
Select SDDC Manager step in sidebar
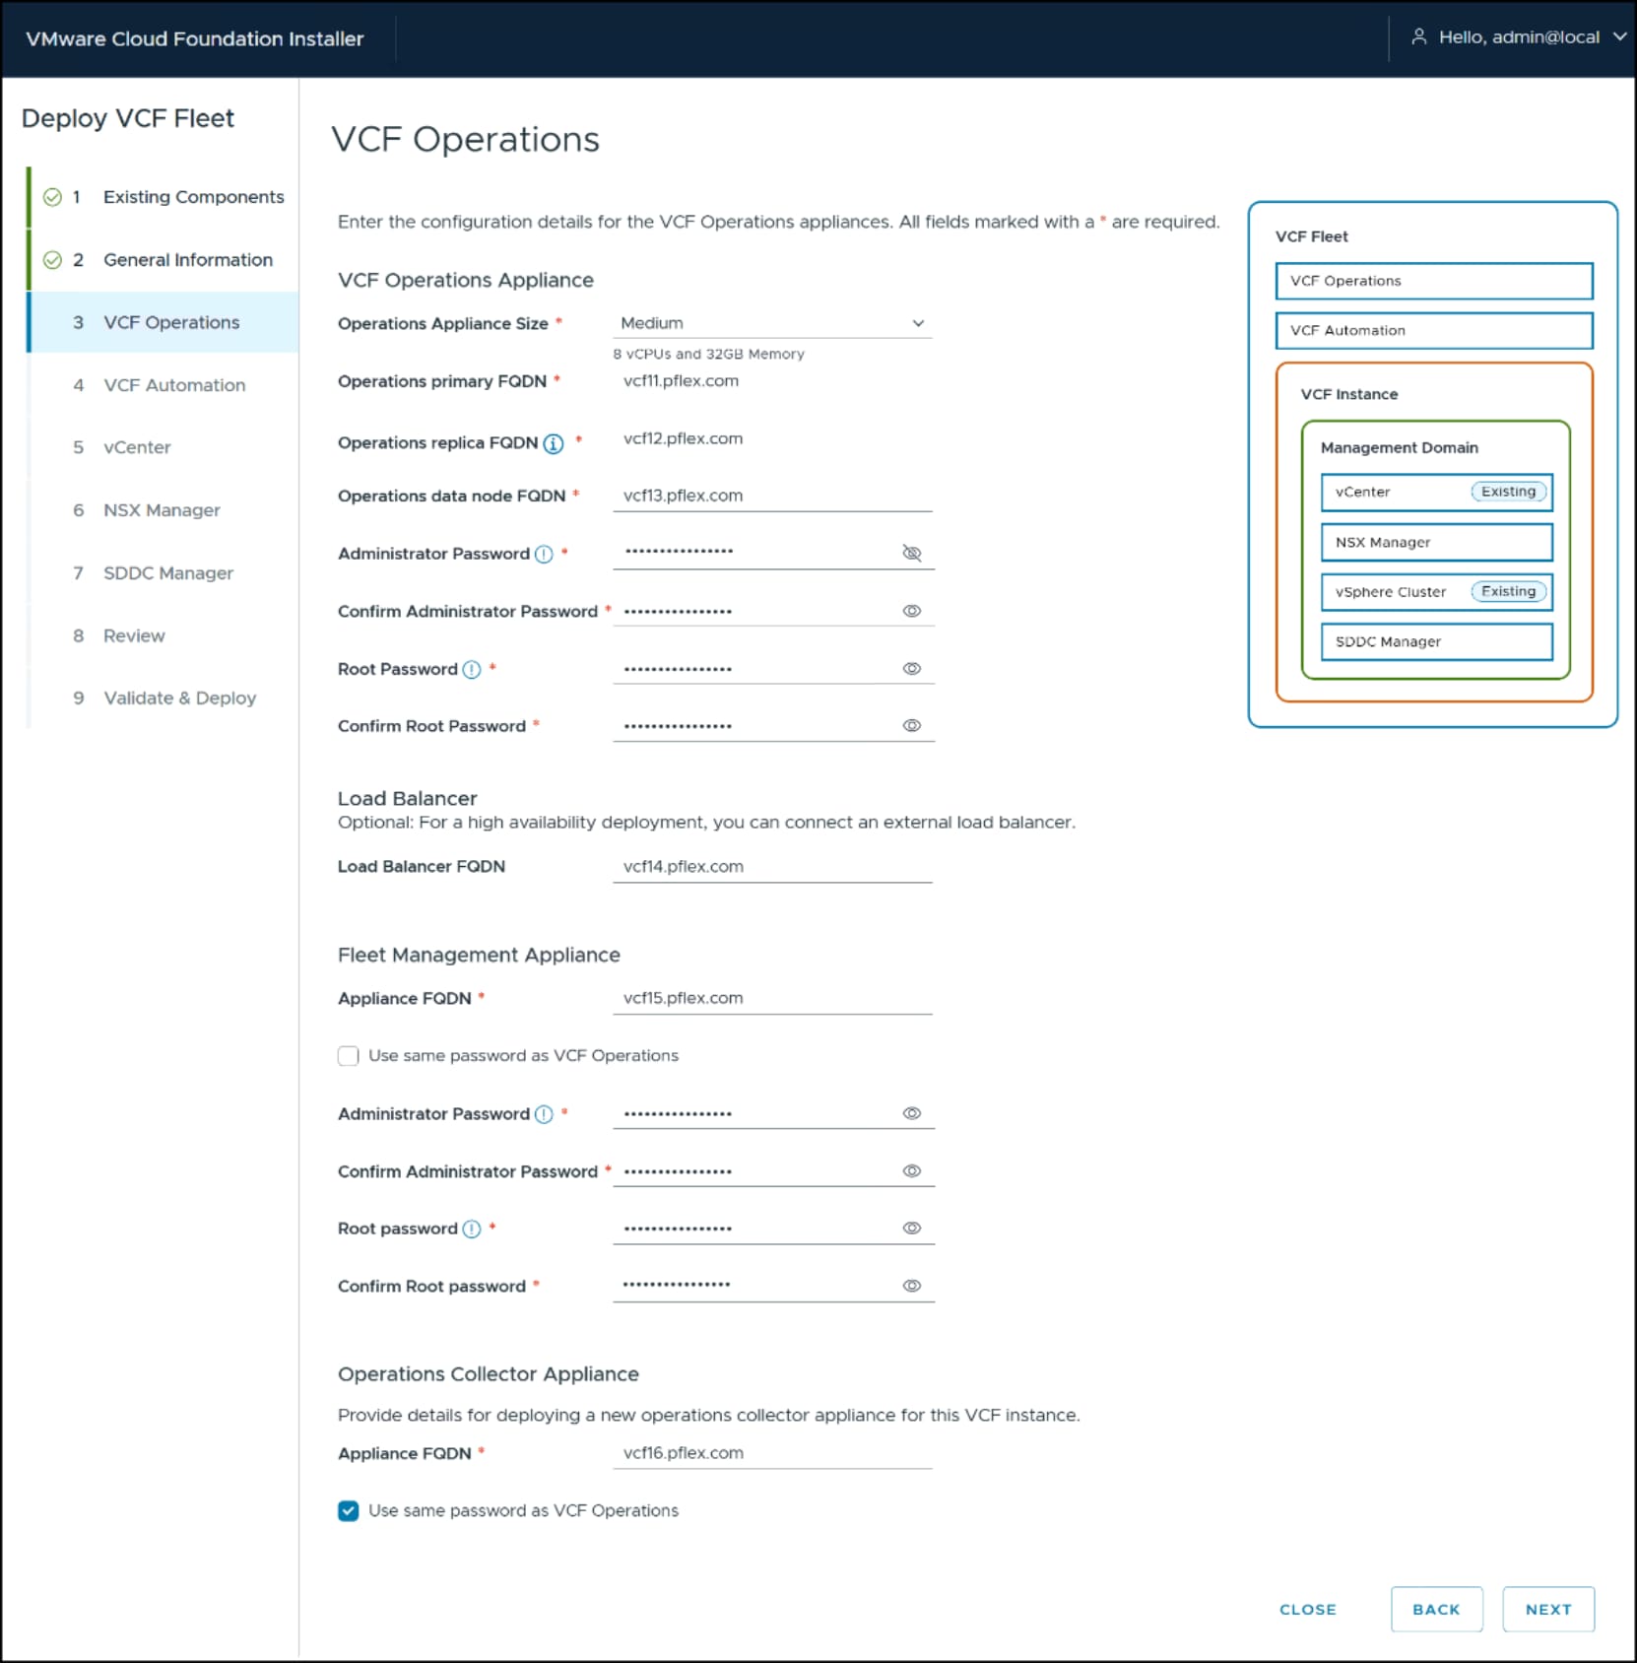coord(164,573)
